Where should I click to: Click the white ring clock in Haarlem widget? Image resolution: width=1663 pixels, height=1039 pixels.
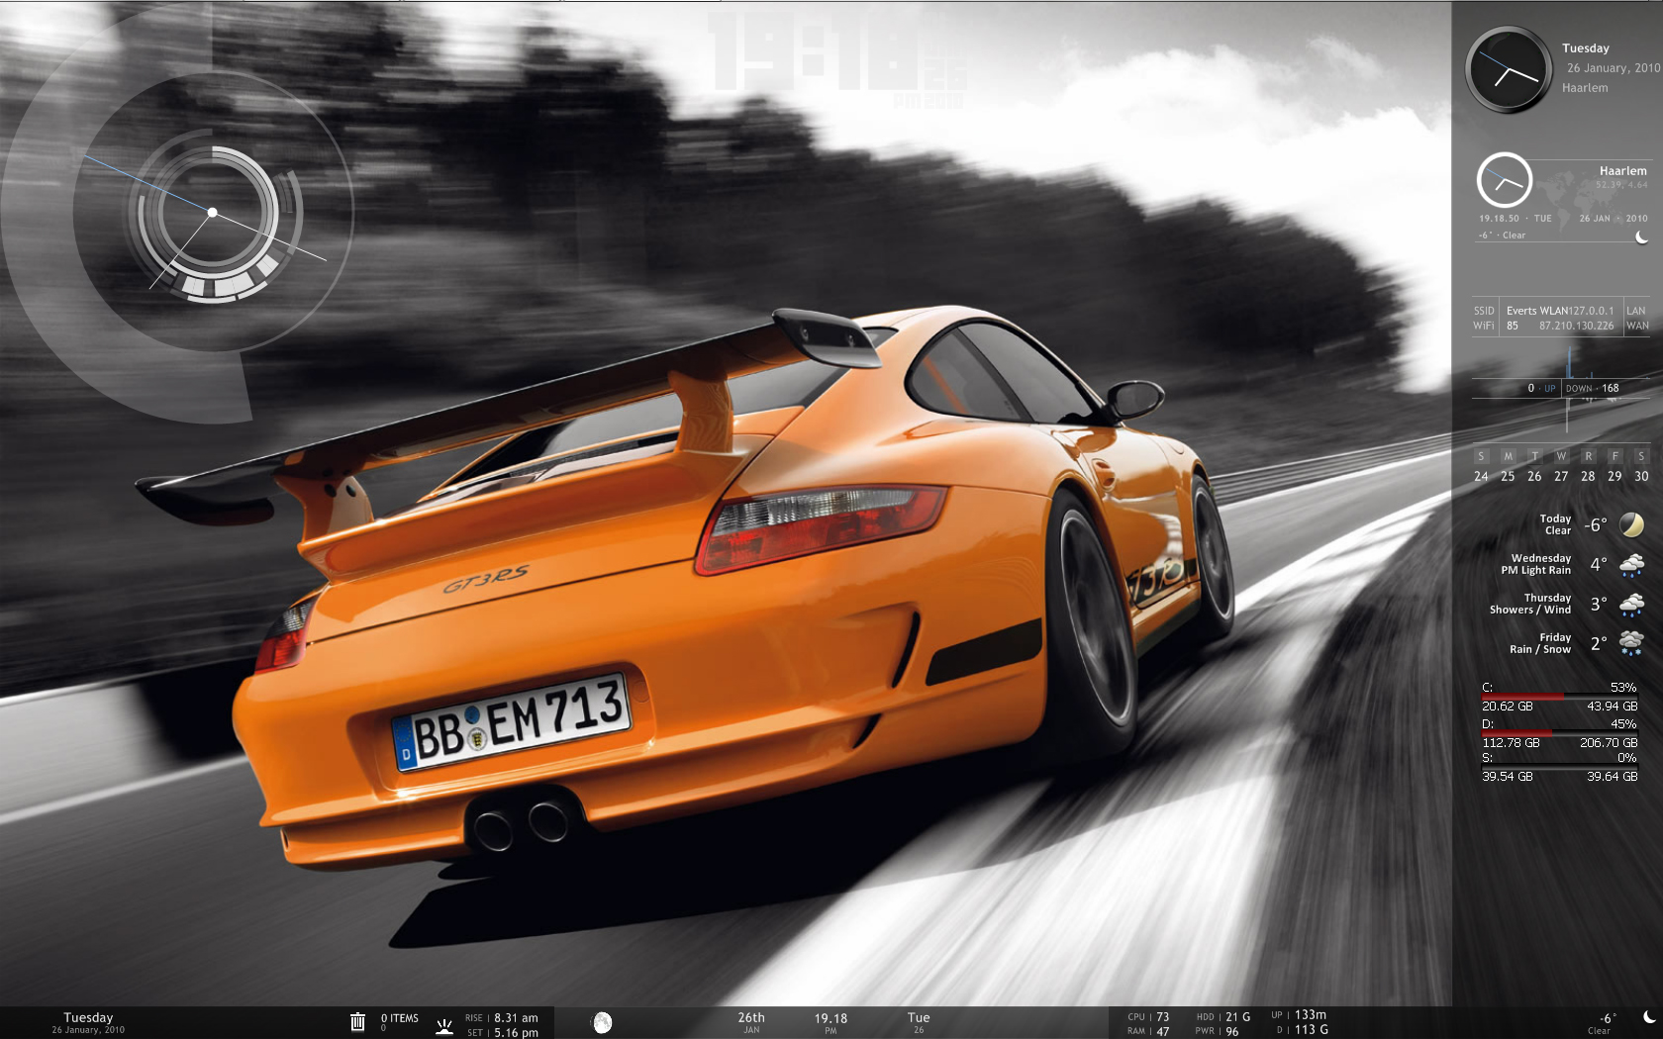coord(1505,180)
